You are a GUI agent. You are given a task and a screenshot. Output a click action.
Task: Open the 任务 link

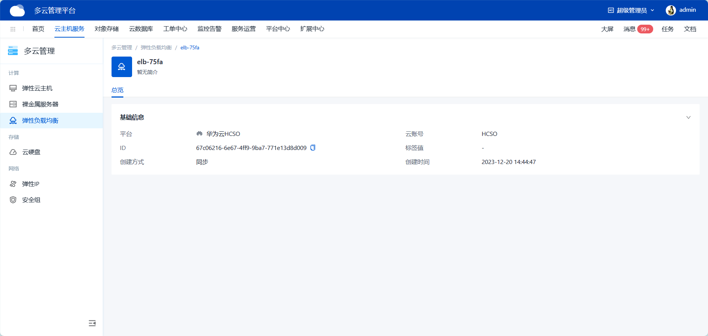[667, 29]
